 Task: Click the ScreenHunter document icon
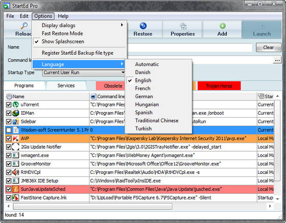coord(16,130)
